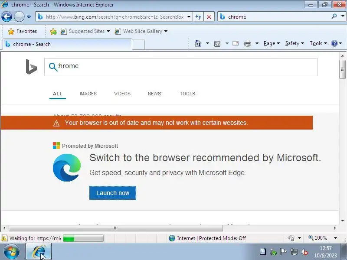Select the chrome - Search tab

tap(67, 44)
